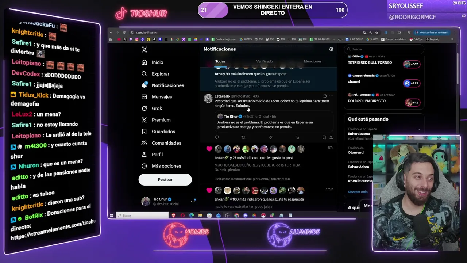Image resolution: width=467 pixels, height=263 pixels.
Task: Open Opera browser from taskbar
Action: 182,216
